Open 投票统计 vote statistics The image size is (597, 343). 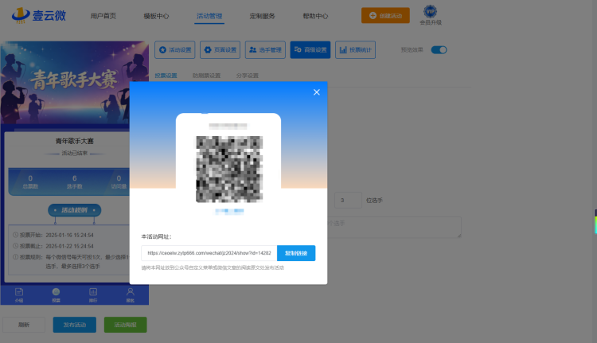[355, 50]
